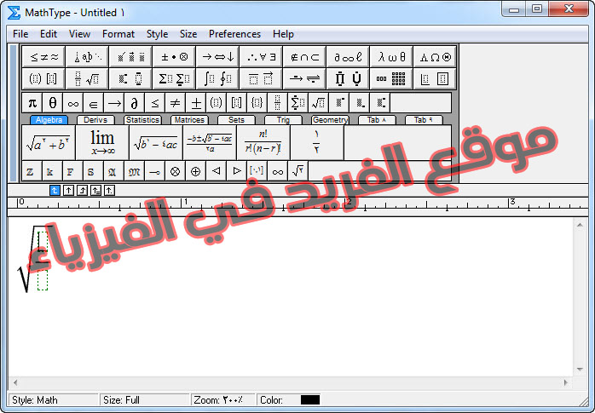Viewport: 595px width, 413px height.
Task: Switch to the Trig tab
Action: point(283,120)
